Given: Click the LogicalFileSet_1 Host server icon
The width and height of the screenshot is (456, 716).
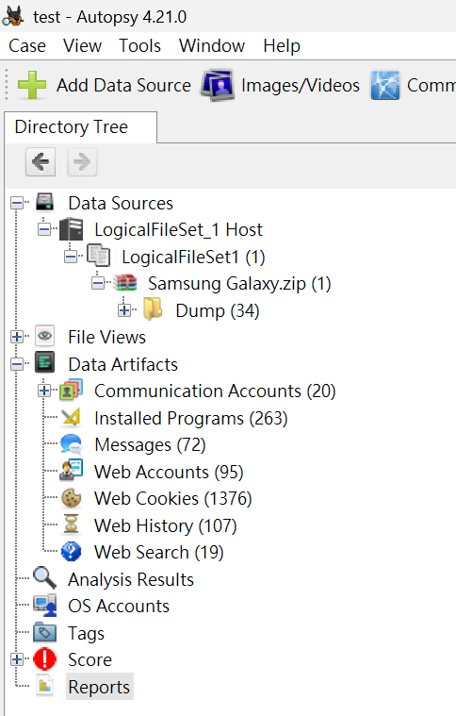Looking at the screenshot, I should tap(72, 229).
